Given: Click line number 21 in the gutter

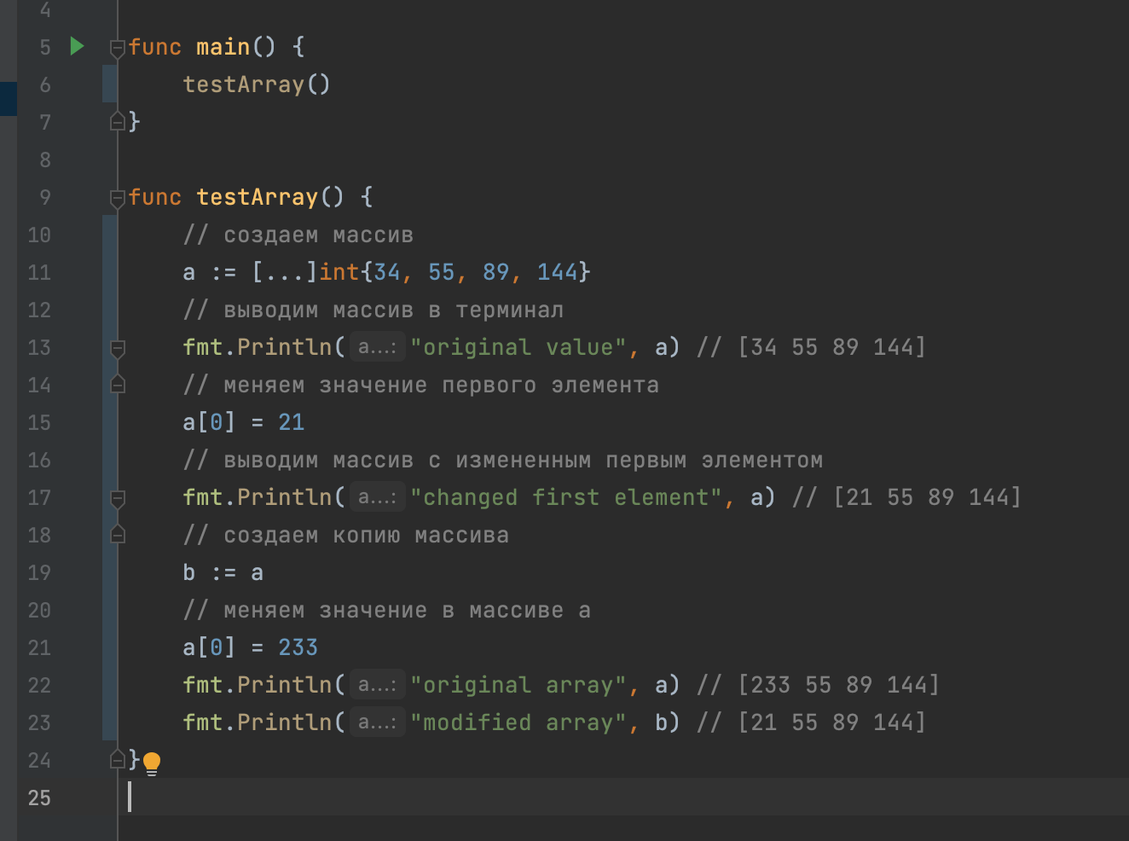Looking at the screenshot, I should [x=39, y=648].
